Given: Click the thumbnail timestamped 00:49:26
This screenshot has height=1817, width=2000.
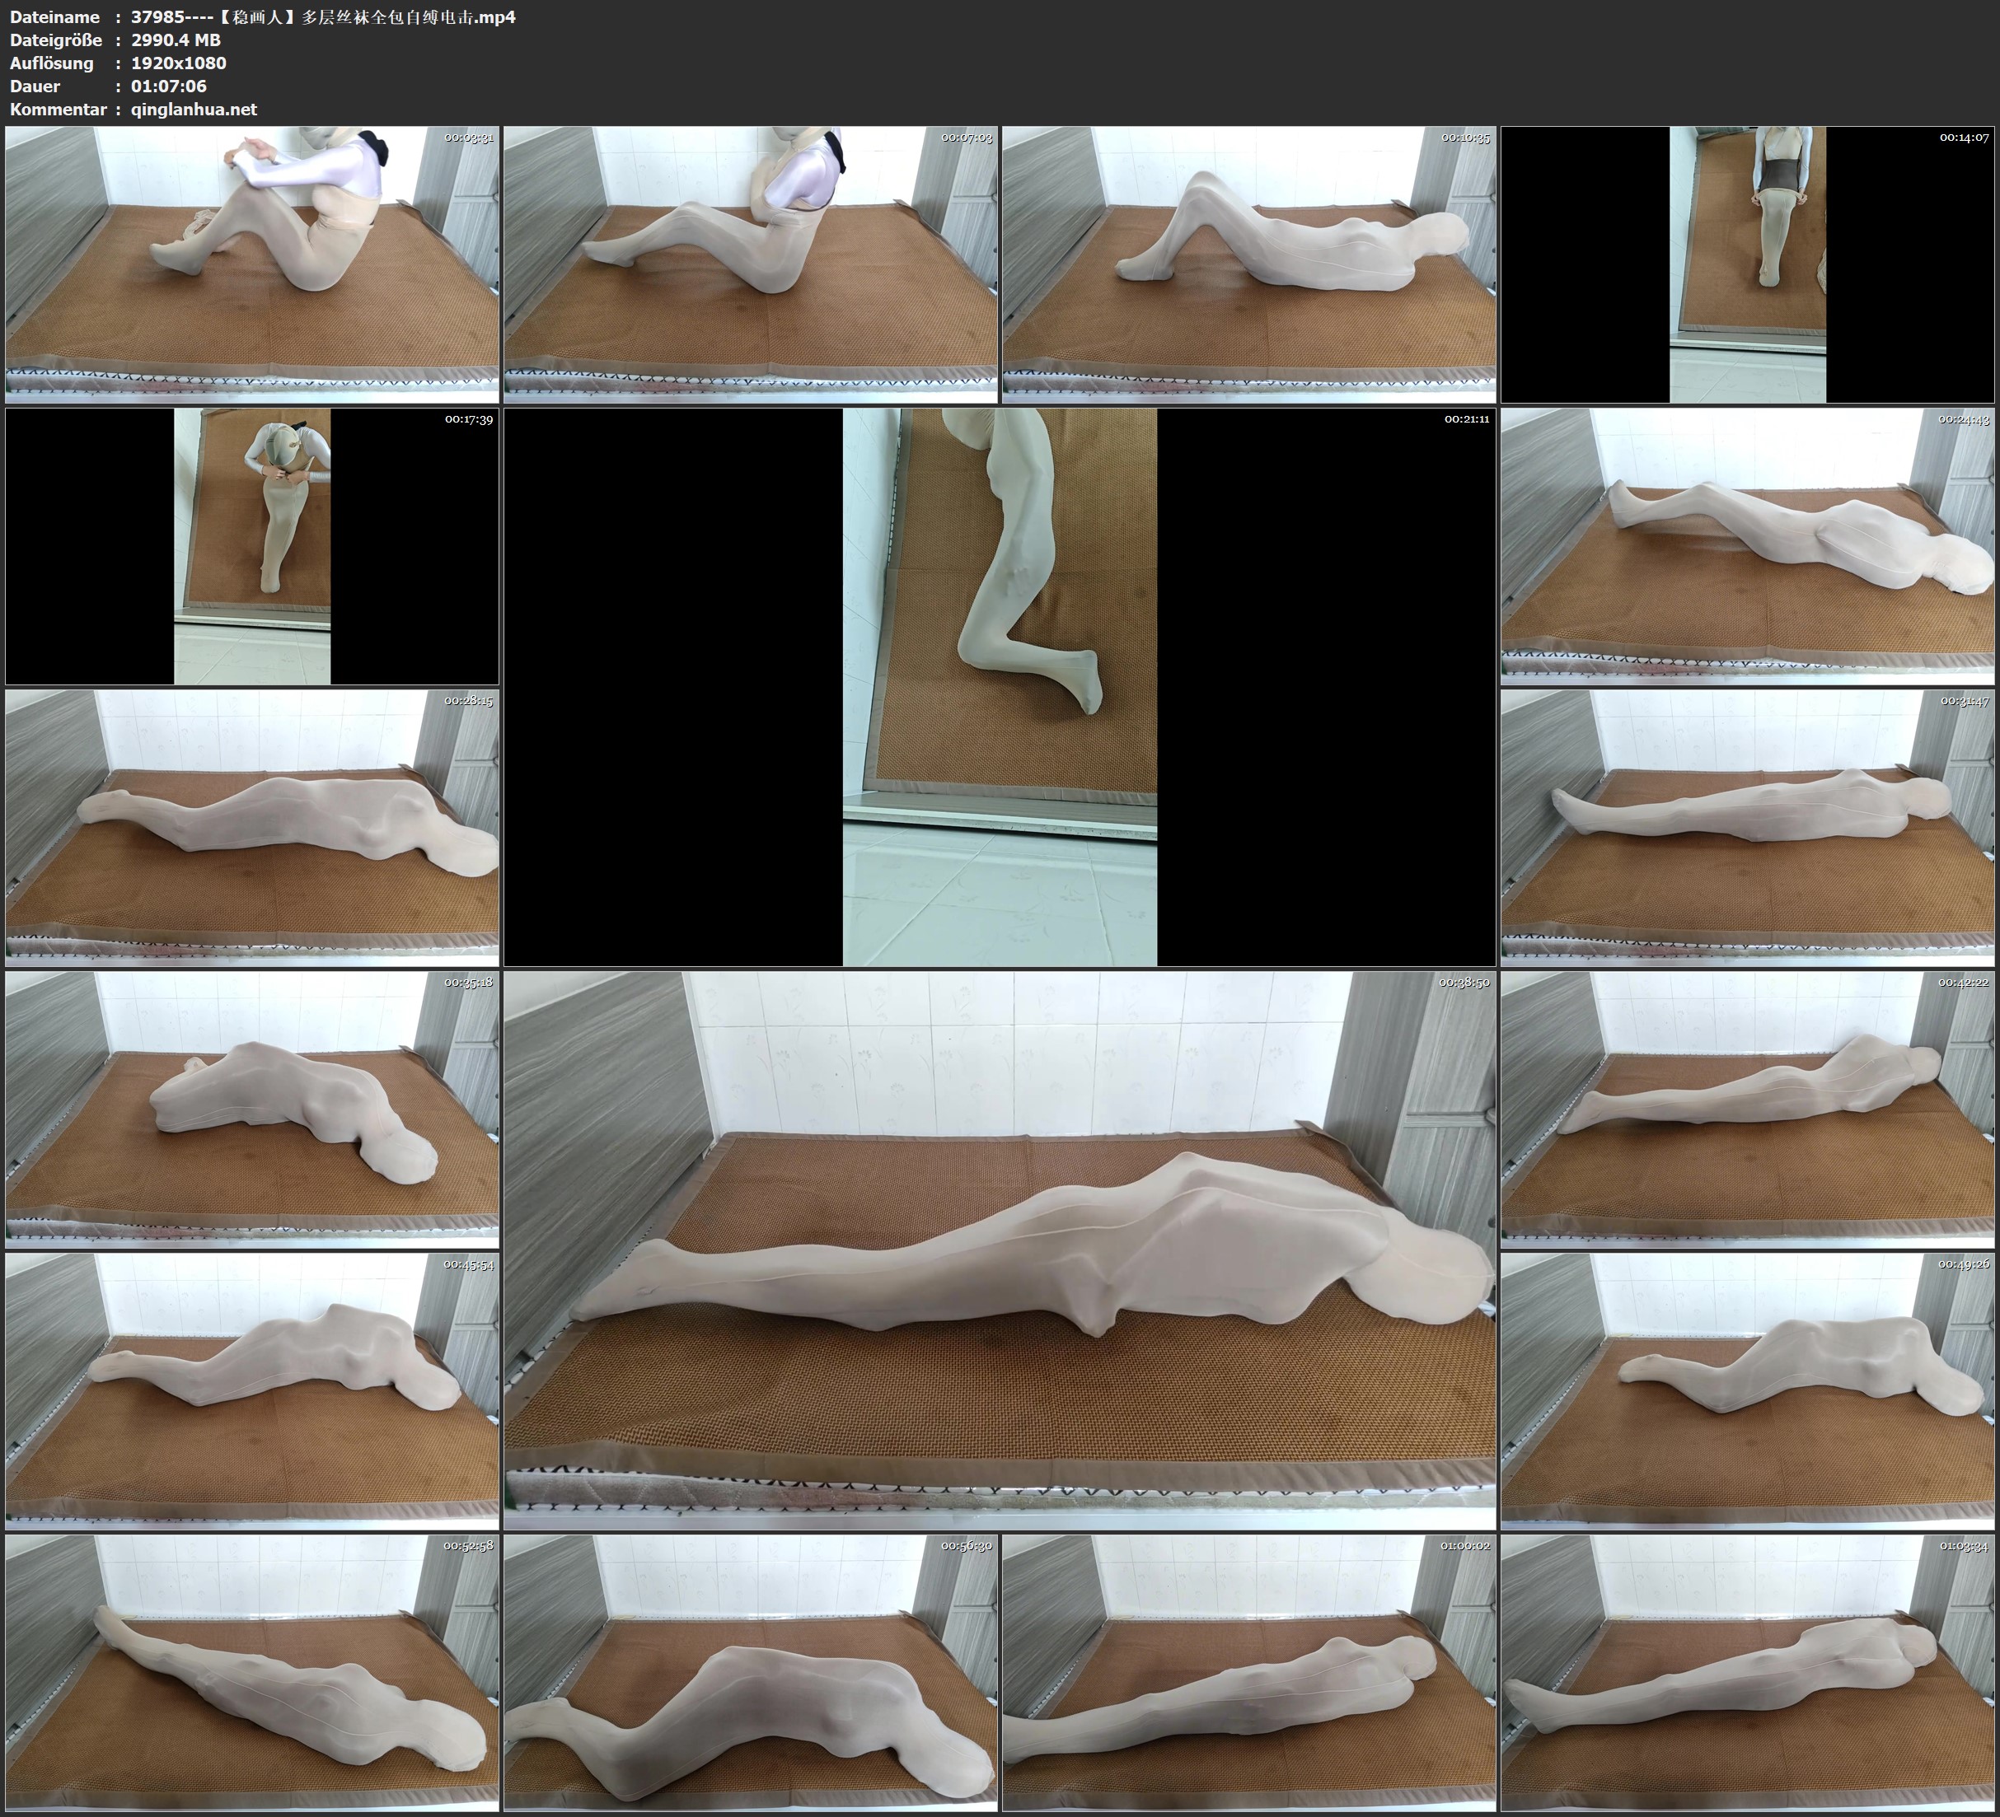Looking at the screenshot, I should (x=1748, y=1390).
